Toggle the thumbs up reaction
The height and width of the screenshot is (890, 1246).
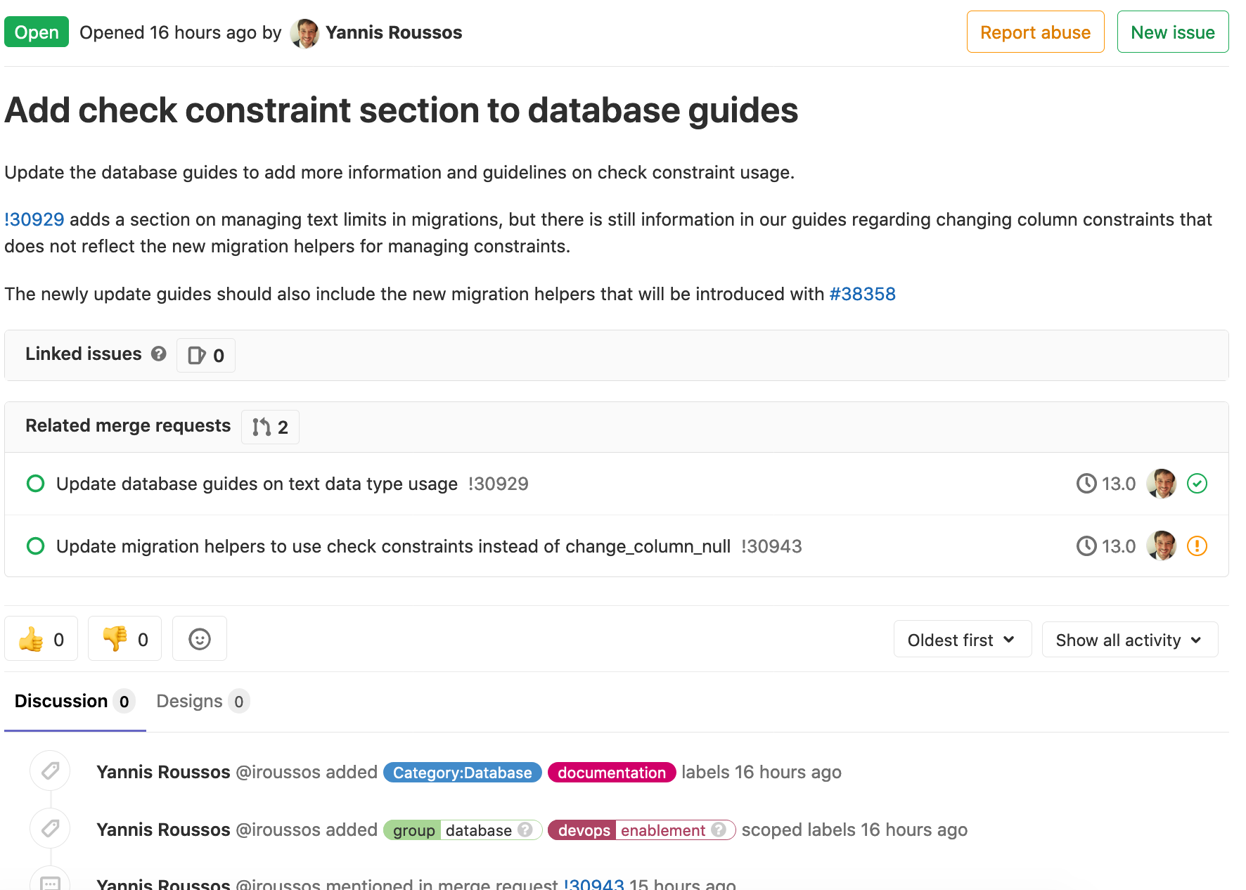[41, 638]
